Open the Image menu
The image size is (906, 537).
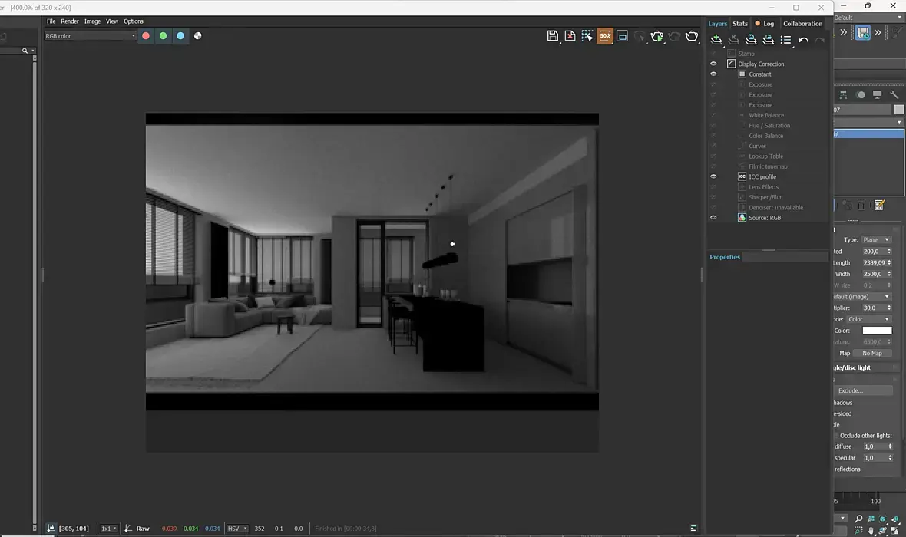92,21
